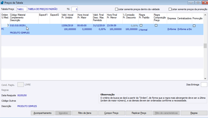
Task: Enable Listar somente preços dentro da validade
Action: (116, 9)
